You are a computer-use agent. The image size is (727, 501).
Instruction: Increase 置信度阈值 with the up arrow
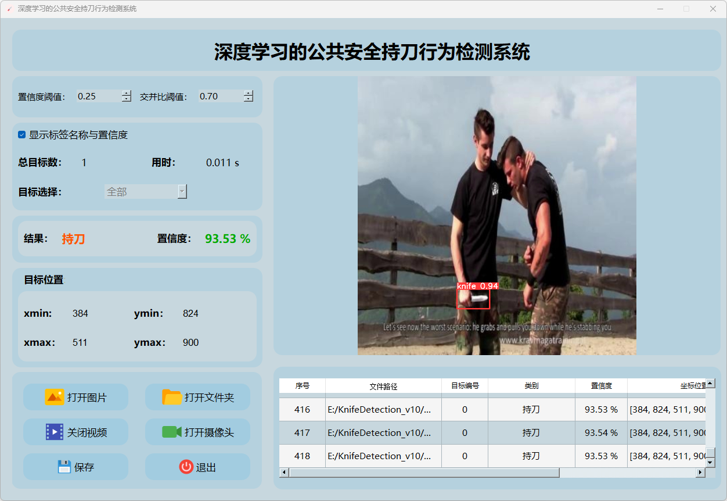(x=127, y=93)
